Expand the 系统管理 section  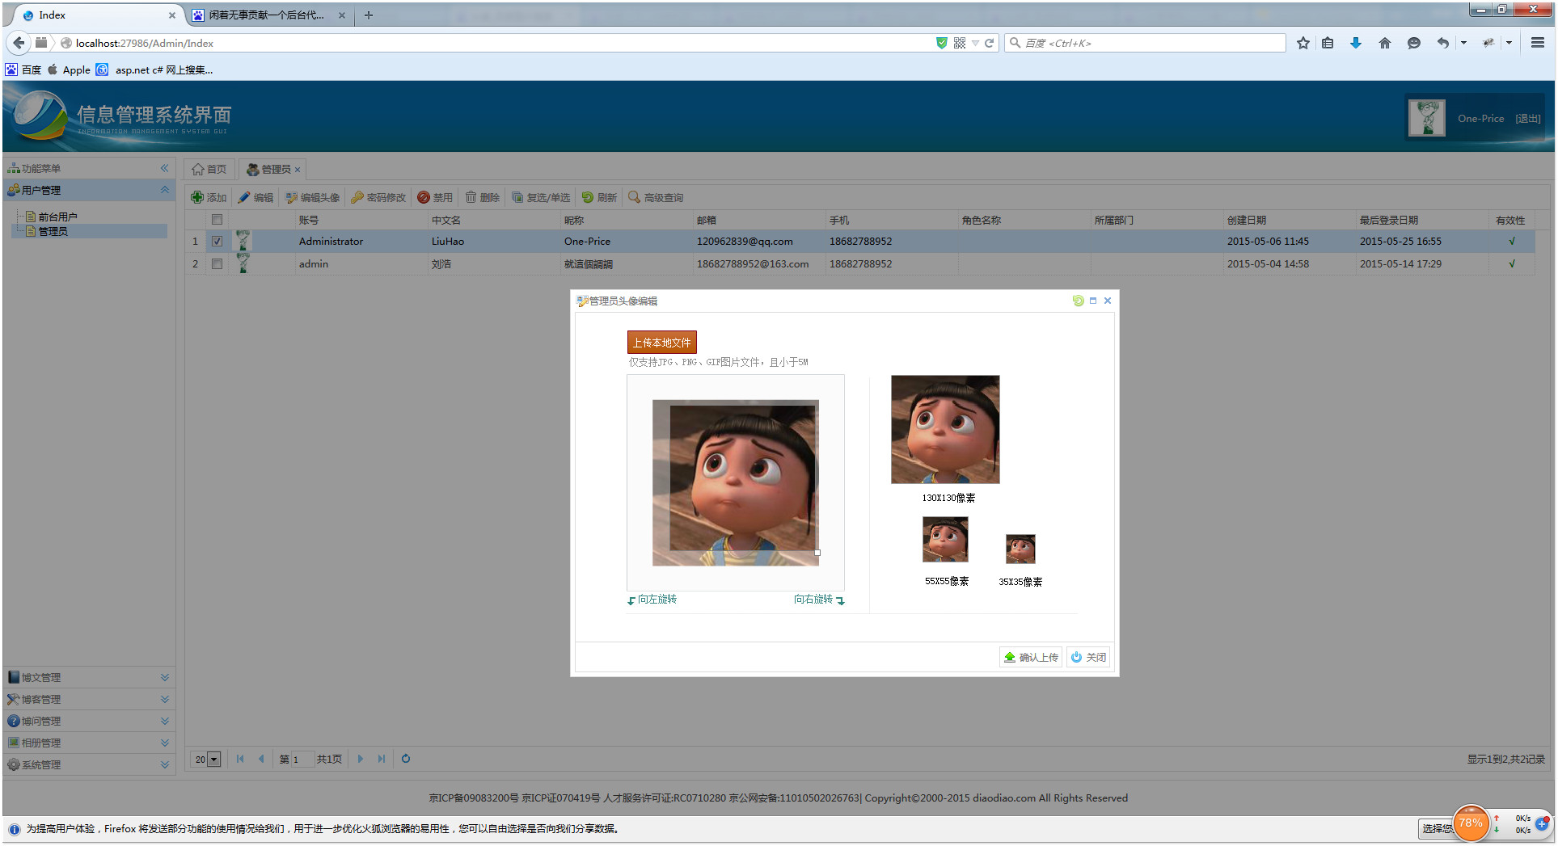tap(164, 764)
